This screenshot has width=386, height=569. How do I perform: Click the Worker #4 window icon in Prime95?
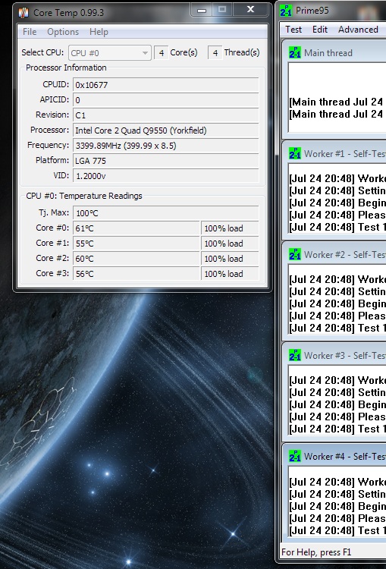tap(295, 456)
